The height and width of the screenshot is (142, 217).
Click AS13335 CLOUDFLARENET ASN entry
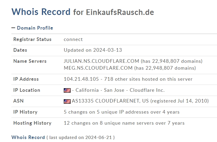click(x=110, y=101)
